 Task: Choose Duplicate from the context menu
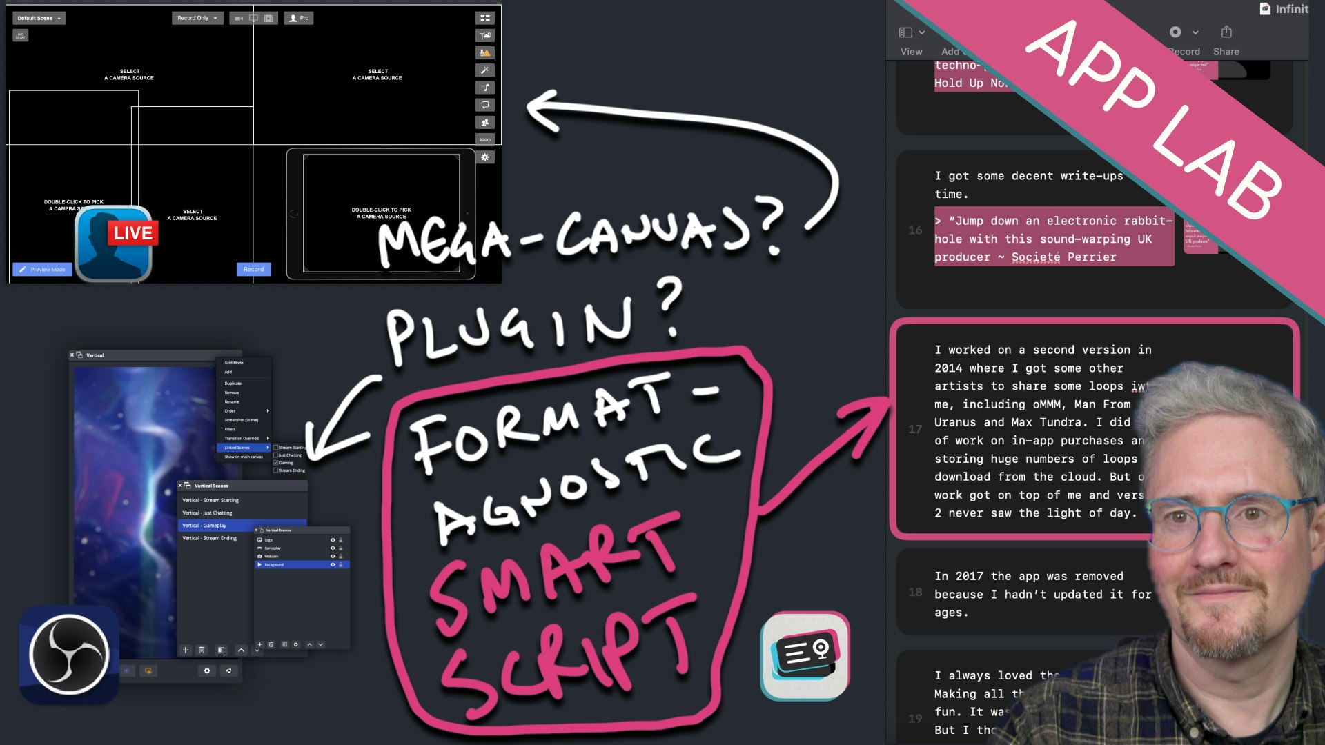click(x=233, y=384)
